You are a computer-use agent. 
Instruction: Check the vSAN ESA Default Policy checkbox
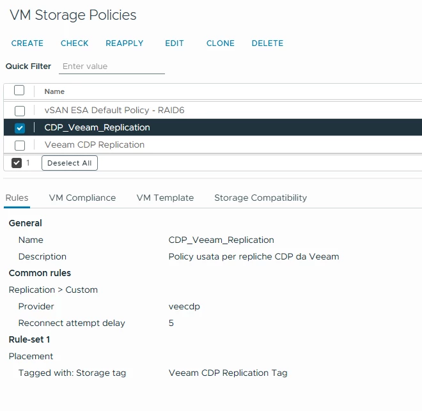20,111
